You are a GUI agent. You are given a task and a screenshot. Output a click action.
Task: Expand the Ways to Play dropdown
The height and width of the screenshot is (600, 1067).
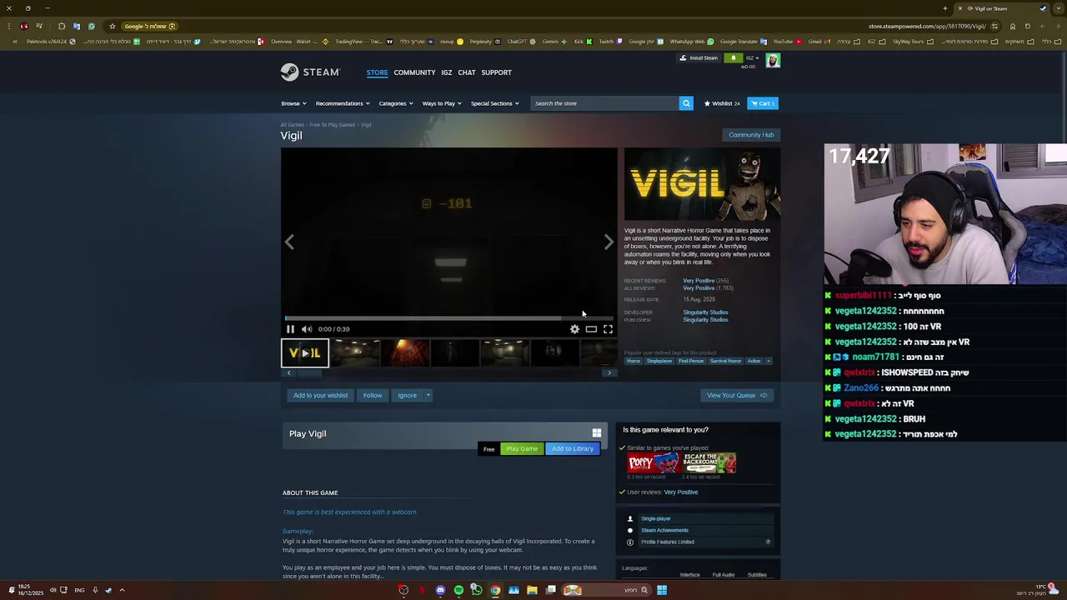pos(442,103)
